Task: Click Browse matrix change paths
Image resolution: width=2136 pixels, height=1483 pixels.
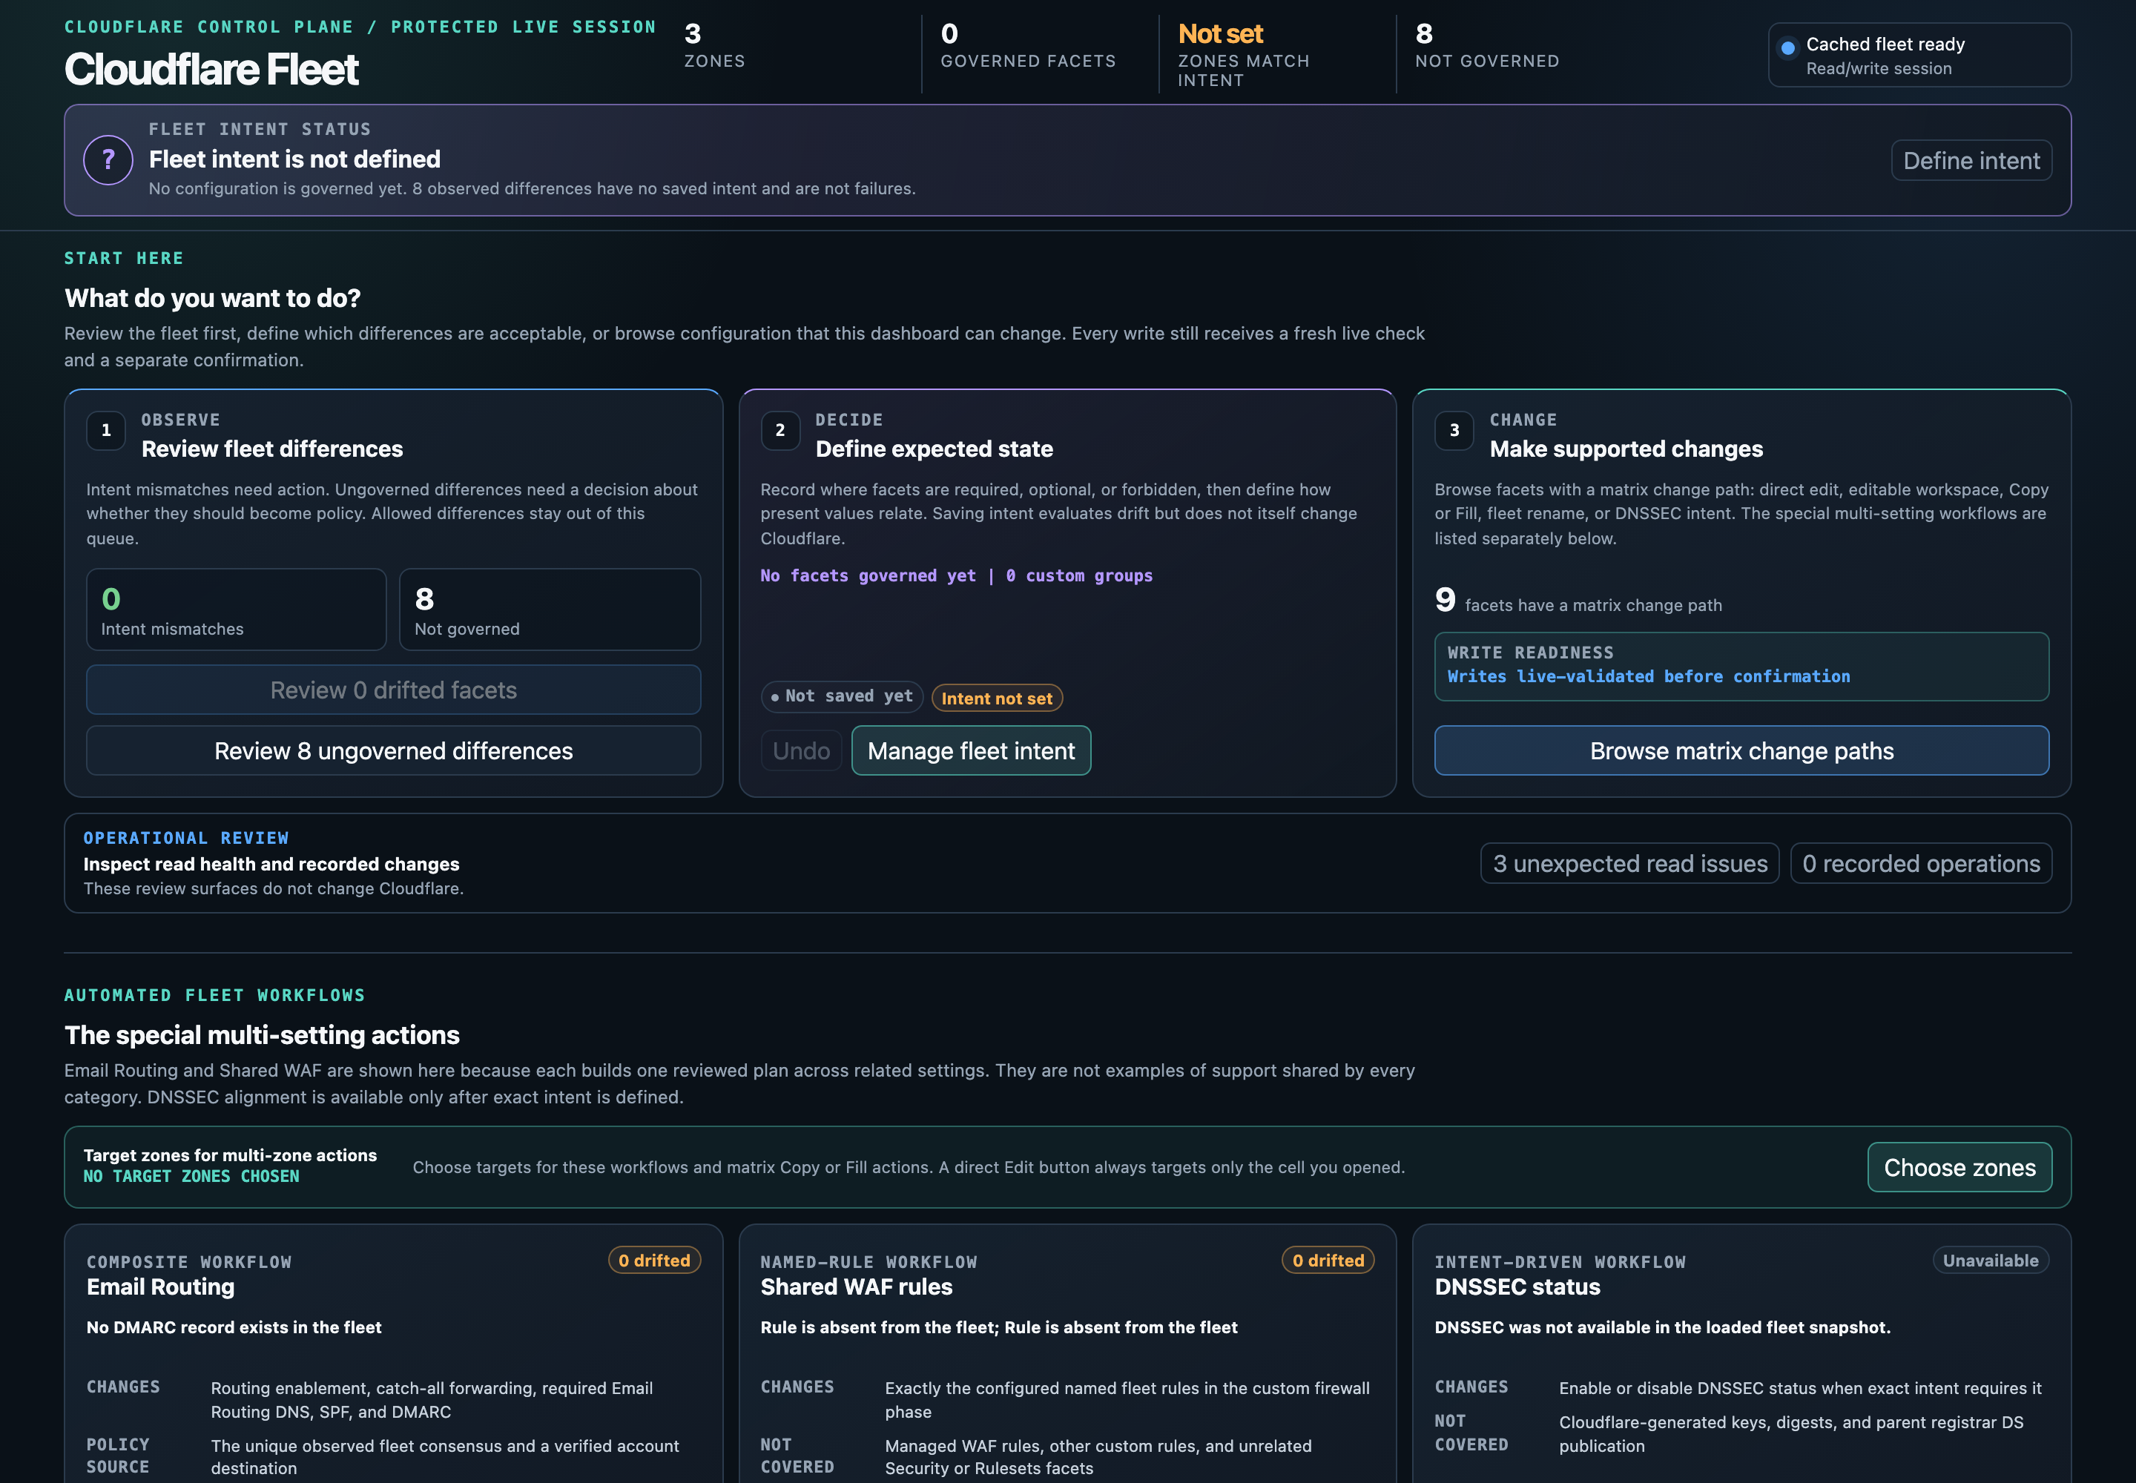Action: 1741,750
